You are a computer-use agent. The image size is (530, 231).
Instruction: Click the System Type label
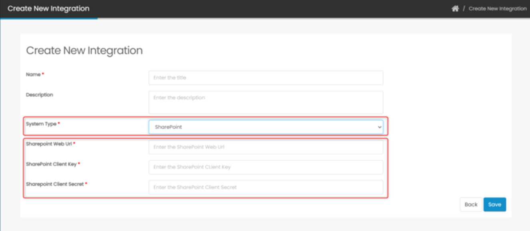coord(41,124)
